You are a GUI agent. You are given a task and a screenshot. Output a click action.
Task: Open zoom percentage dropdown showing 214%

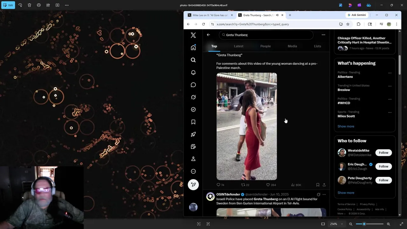(x=336, y=224)
